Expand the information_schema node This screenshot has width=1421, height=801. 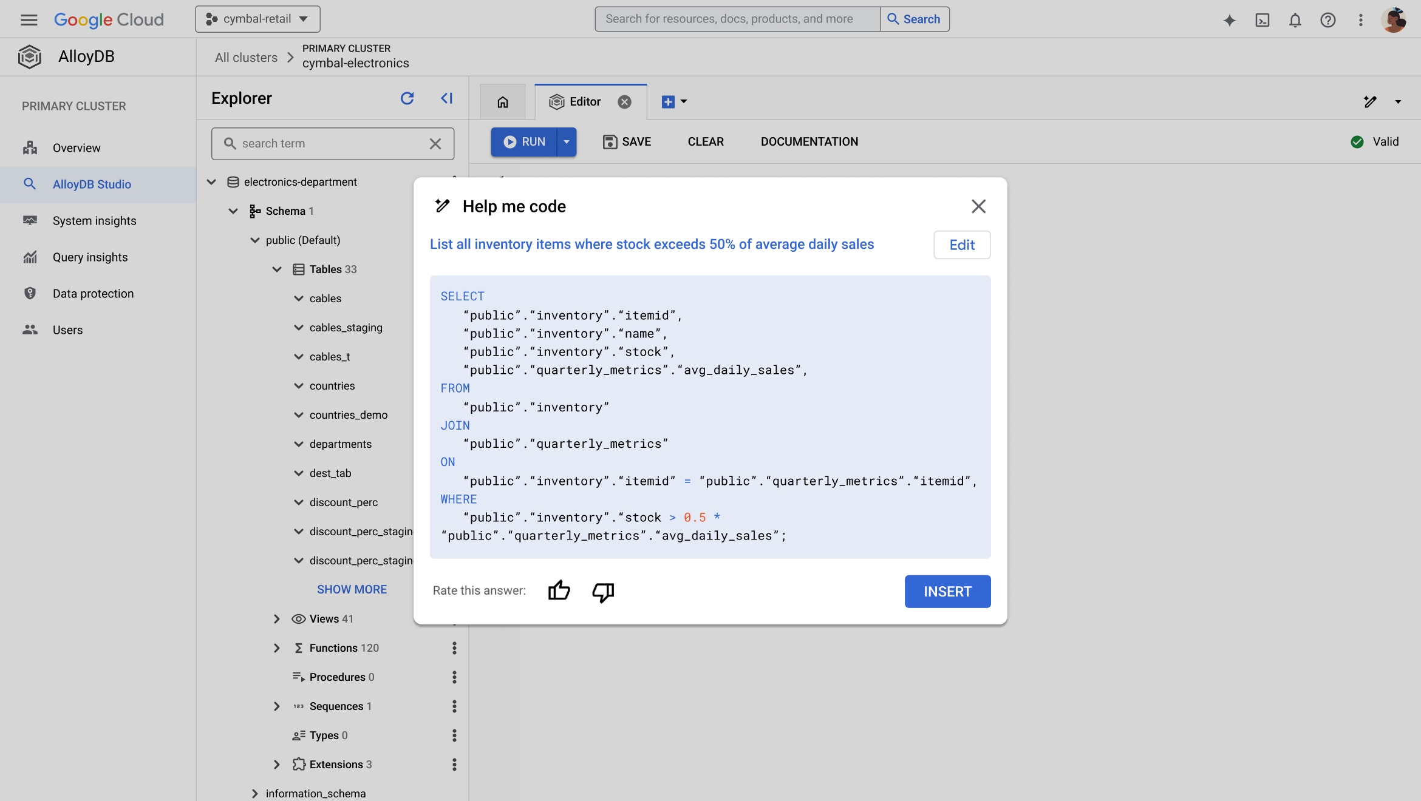(x=254, y=794)
